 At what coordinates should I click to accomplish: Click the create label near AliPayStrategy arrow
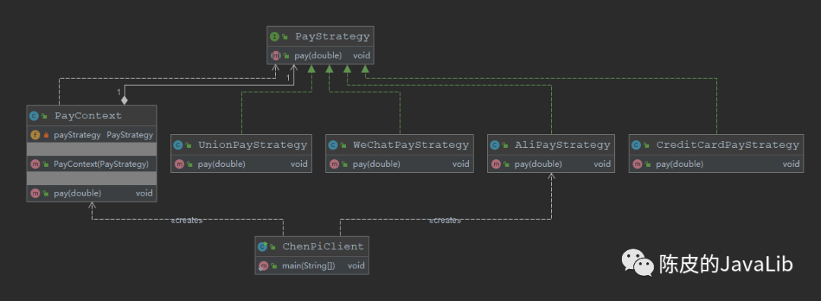click(x=445, y=221)
